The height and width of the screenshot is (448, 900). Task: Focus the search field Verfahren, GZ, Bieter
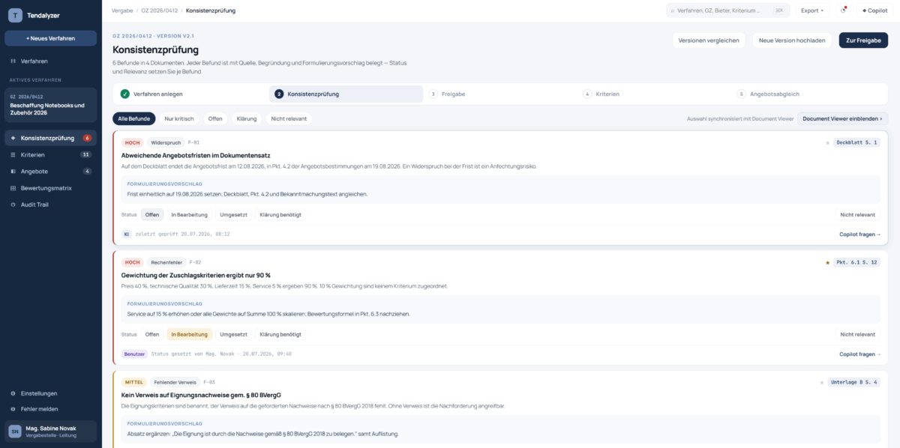tap(727, 10)
